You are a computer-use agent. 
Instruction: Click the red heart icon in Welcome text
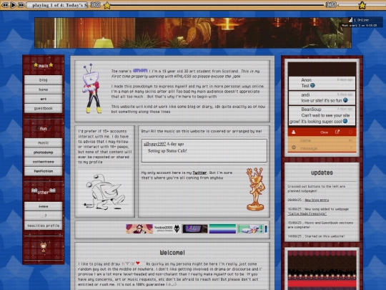138,263
